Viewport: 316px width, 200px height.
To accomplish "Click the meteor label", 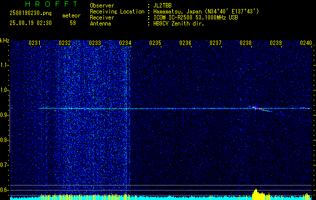I will point(71,15).
